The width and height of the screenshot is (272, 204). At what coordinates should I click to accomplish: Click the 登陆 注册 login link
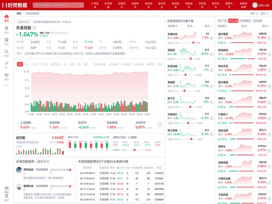(x=264, y=5)
